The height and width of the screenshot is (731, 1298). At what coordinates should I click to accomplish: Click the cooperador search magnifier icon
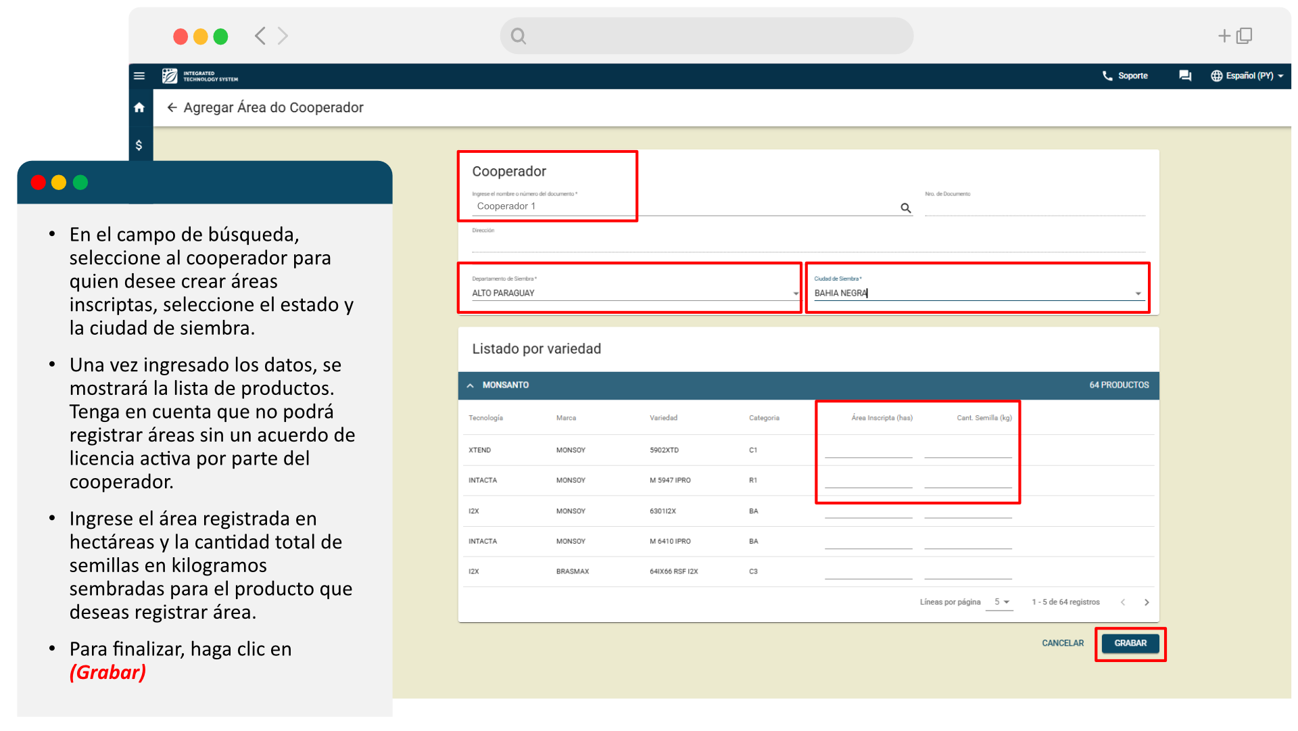(x=906, y=208)
